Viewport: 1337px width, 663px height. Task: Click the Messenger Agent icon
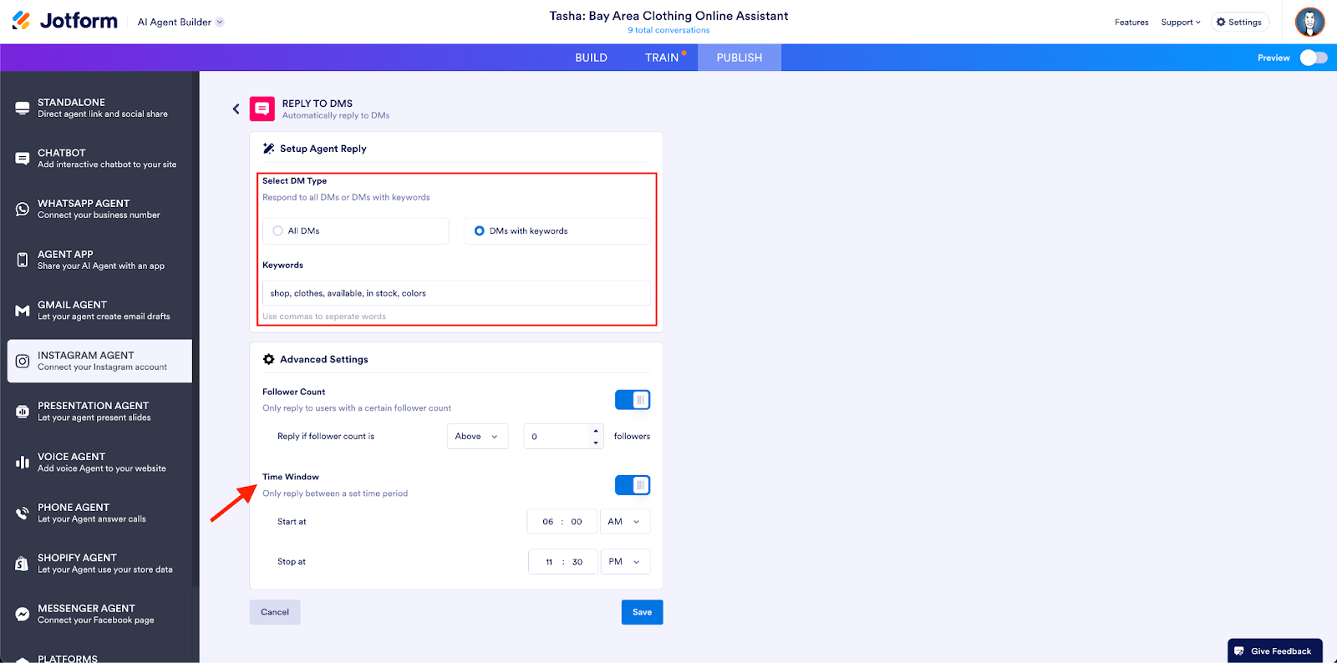23,615
